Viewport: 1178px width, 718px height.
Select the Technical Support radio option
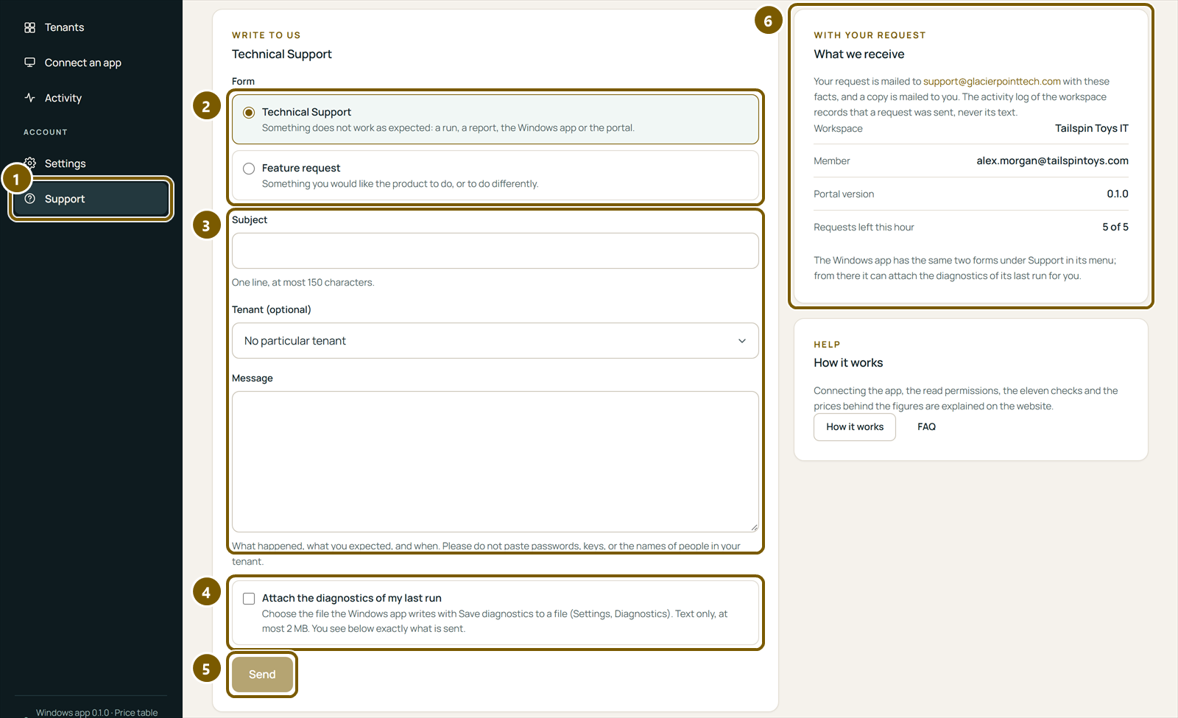[249, 113]
